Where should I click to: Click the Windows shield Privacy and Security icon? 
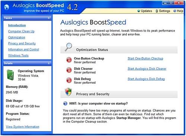pos(68,92)
